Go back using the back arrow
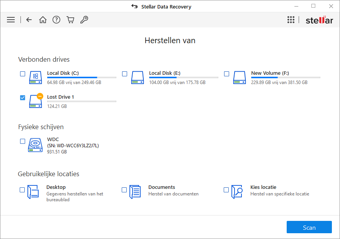The image size is (340, 239). tap(29, 20)
